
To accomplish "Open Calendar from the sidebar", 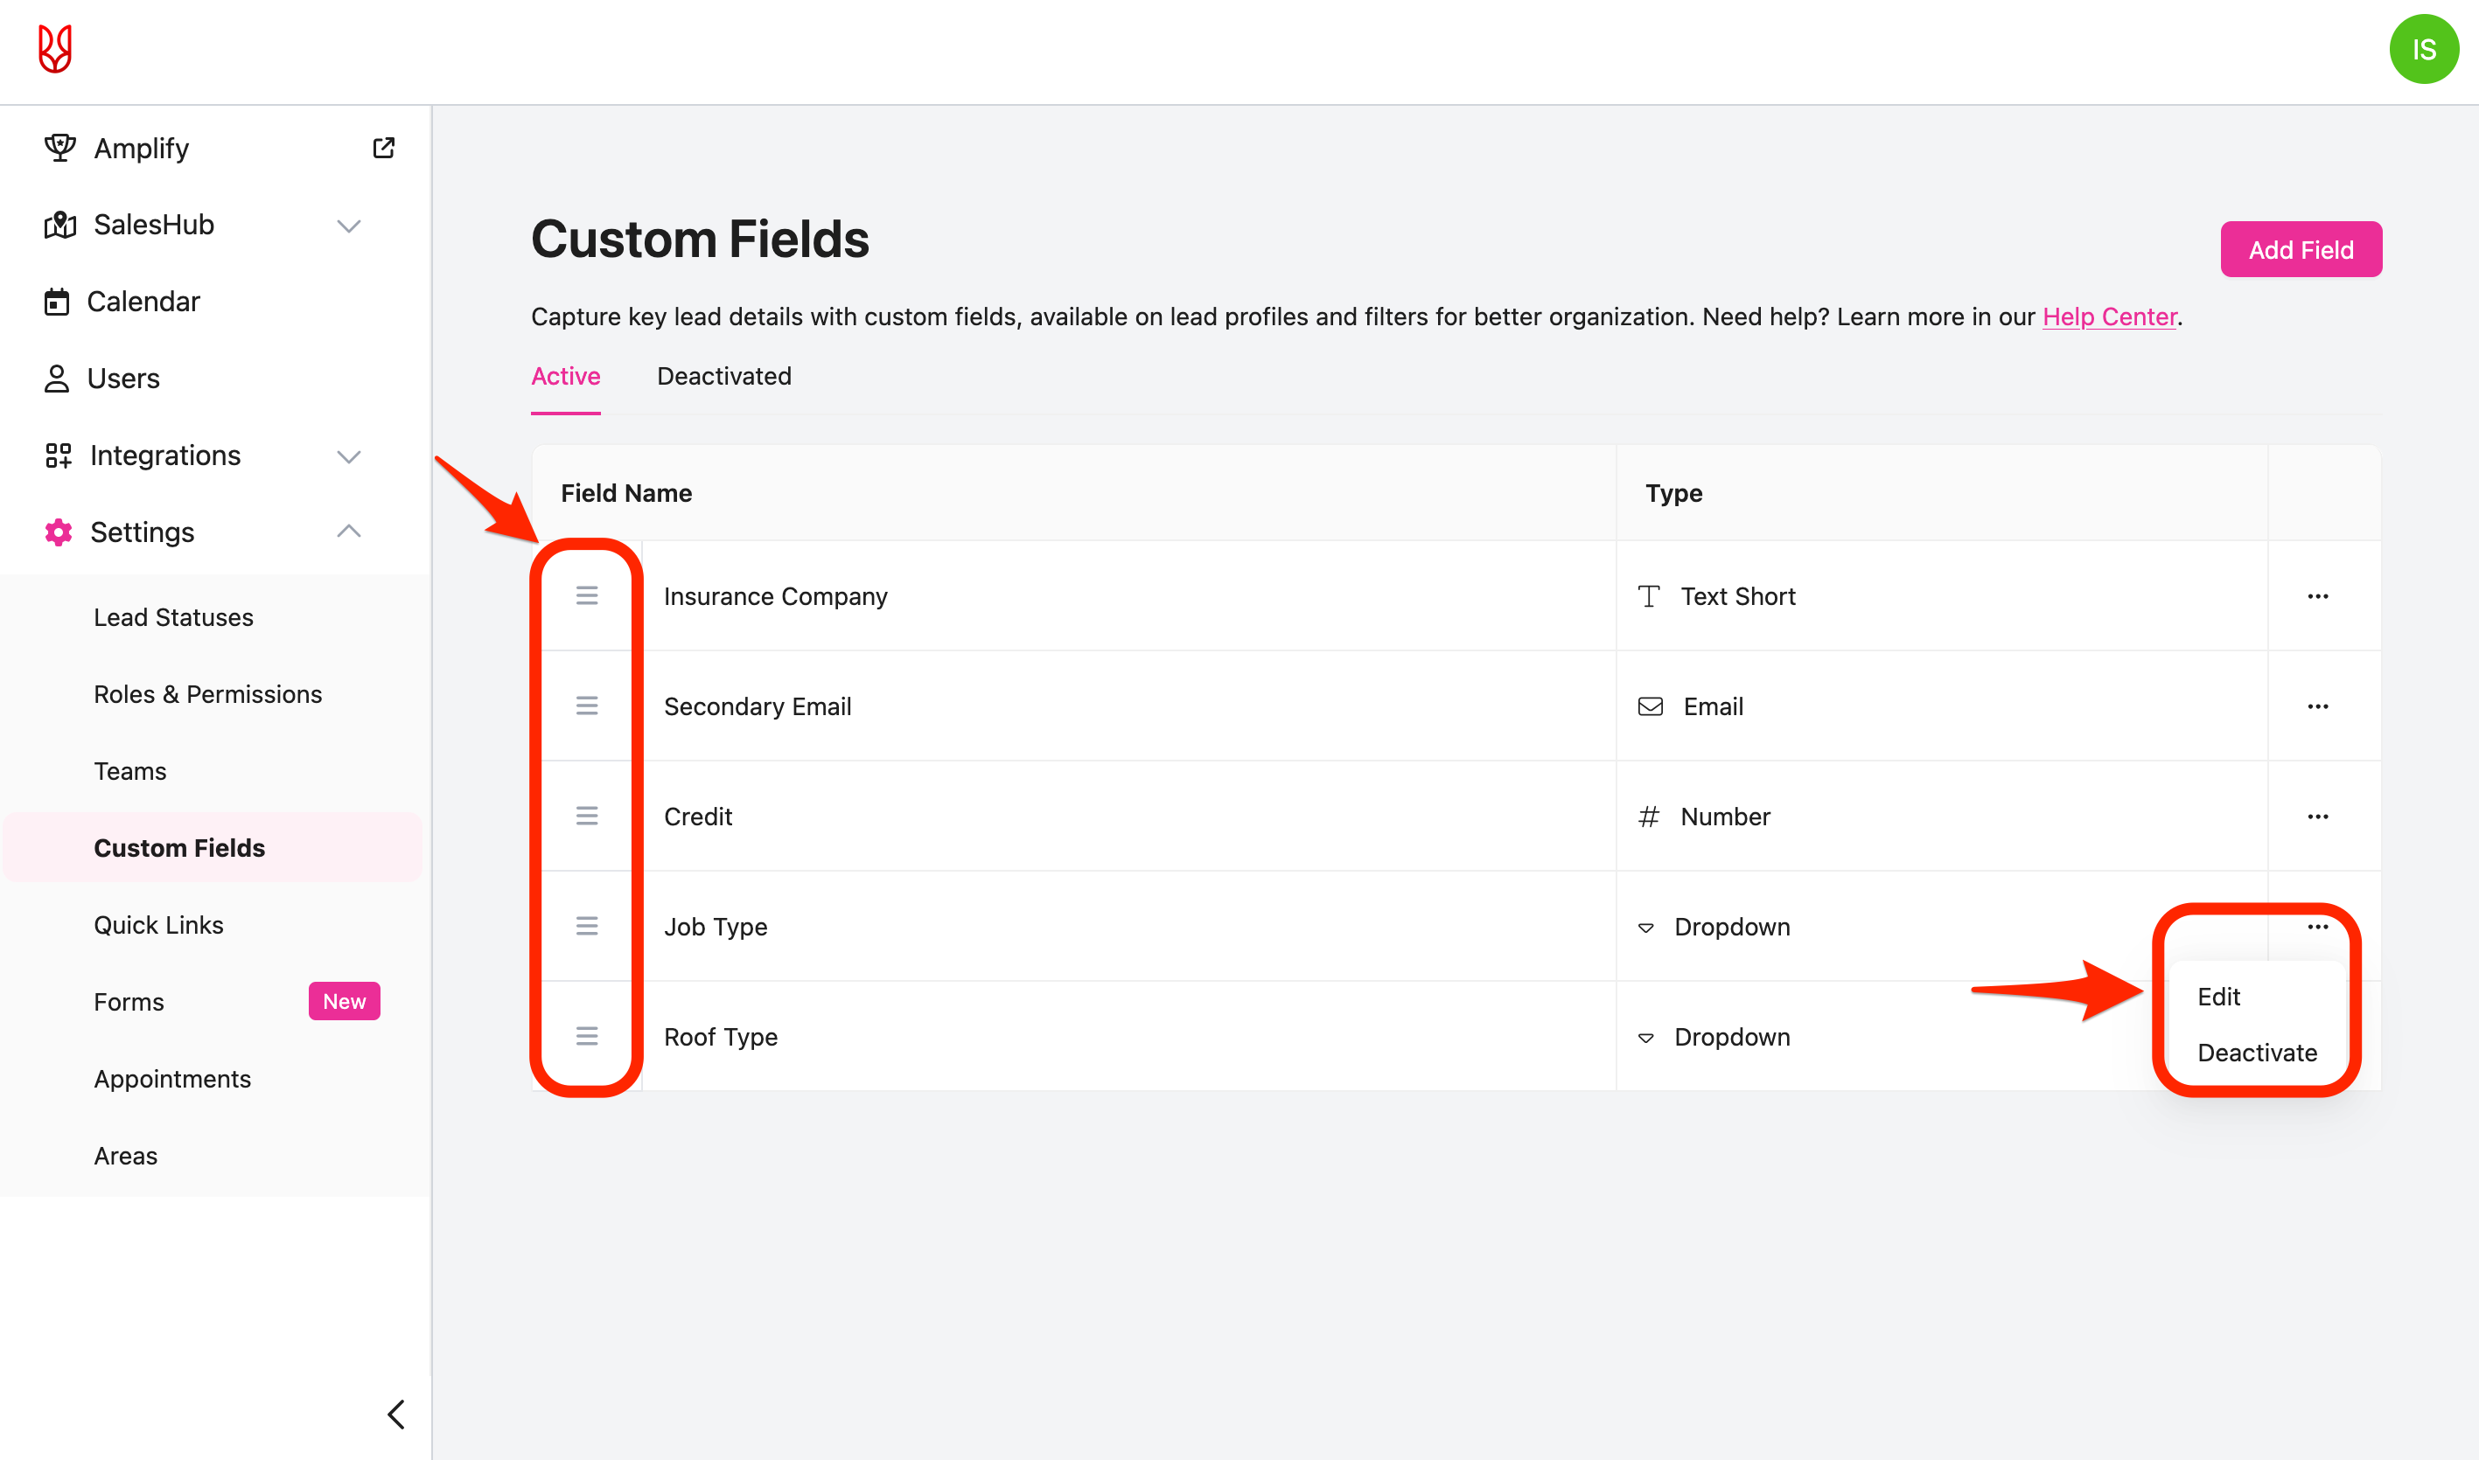I will tap(143, 301).
